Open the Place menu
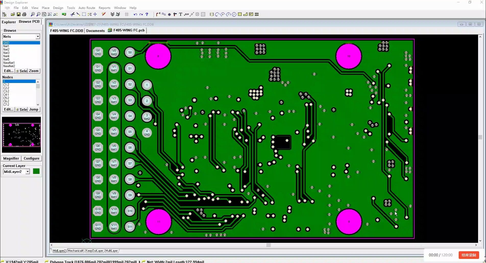Screen dimensions: 486x263 pyautogui.click(x=45, y=8)
